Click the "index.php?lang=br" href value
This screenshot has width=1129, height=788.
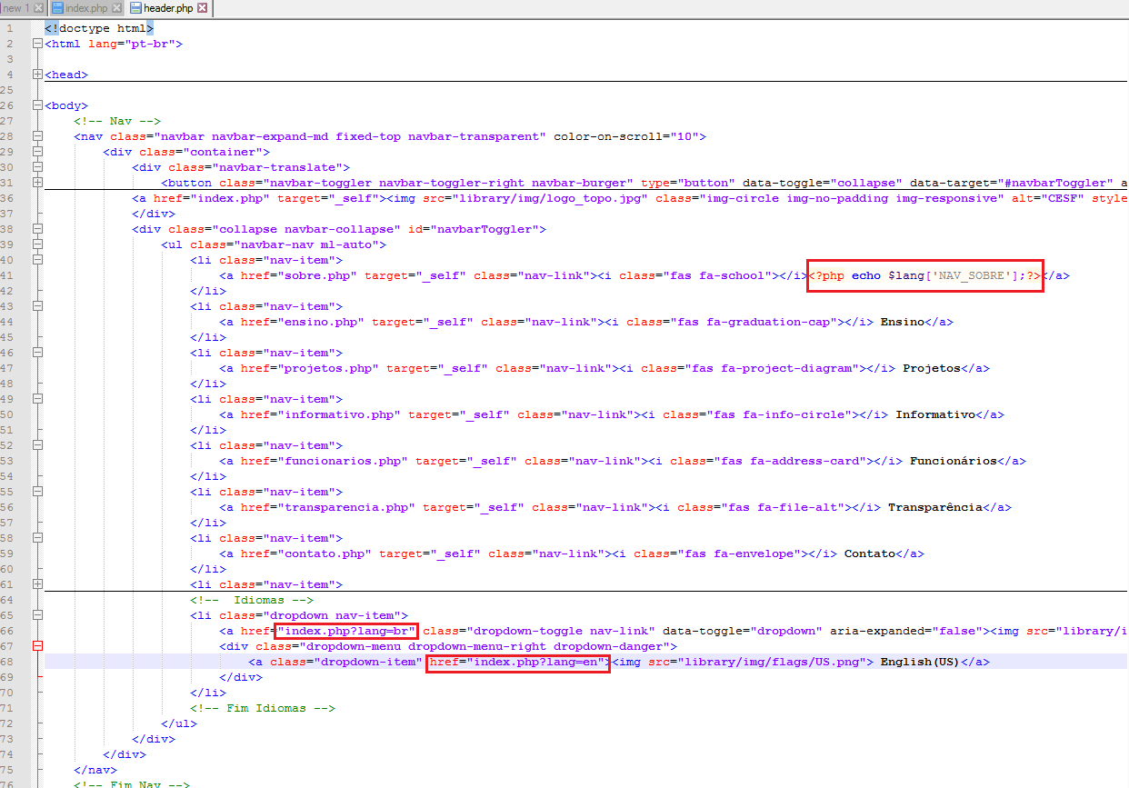coord(346,631)
